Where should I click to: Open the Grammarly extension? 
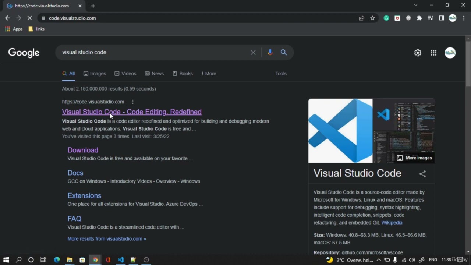point(386,18)
